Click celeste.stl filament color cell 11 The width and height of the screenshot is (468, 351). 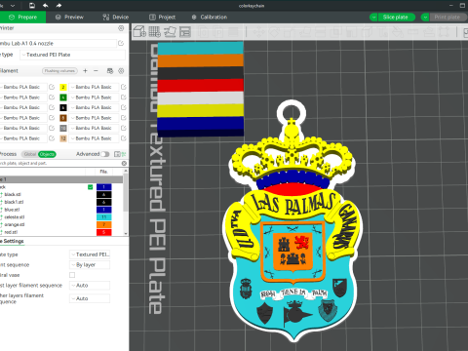click(104, 217)
